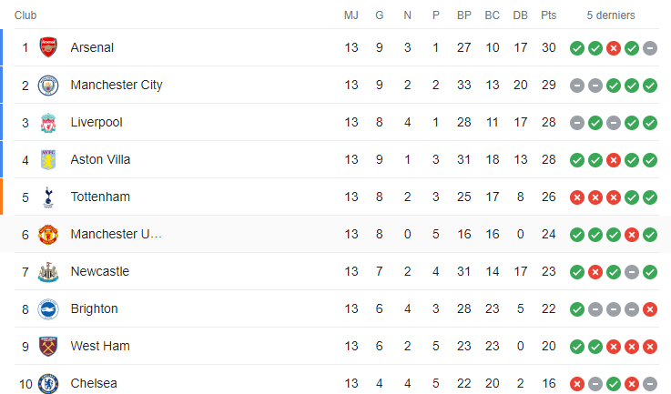Open the Chelsea team name link
Viewport: 671px width, 394px height.
[x=94, y=383]
